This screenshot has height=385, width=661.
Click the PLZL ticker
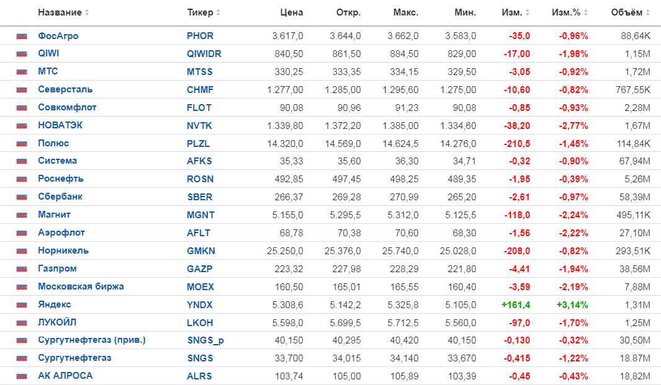tap(198, 144)
